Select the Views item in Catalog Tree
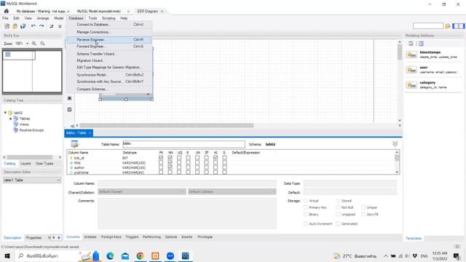 pos(24,124)
